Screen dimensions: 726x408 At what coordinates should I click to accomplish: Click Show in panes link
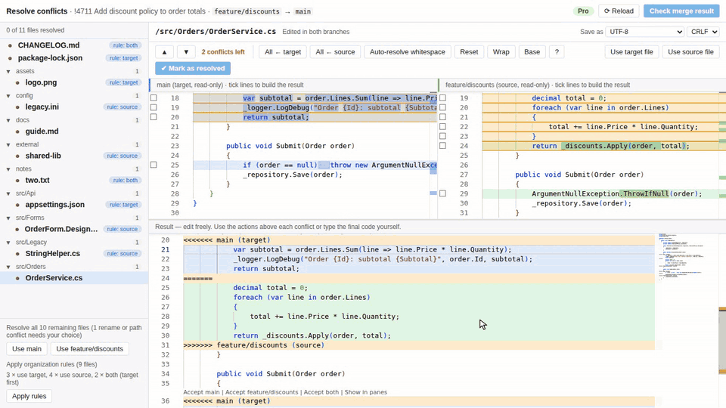click(366, 392)
